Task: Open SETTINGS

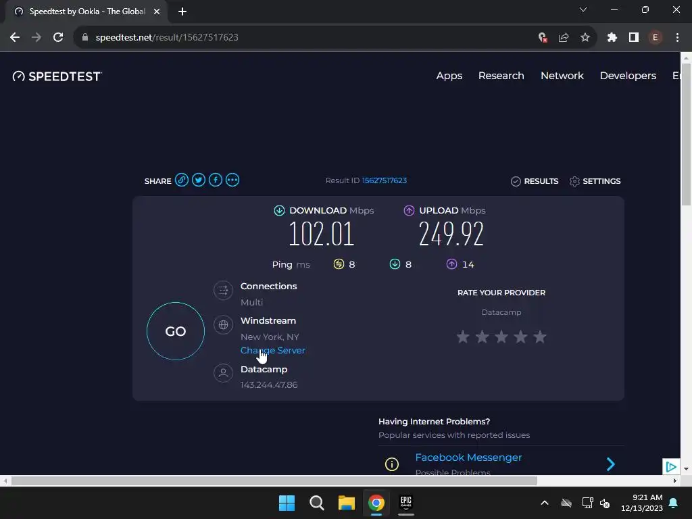Action: click(595, 181)
